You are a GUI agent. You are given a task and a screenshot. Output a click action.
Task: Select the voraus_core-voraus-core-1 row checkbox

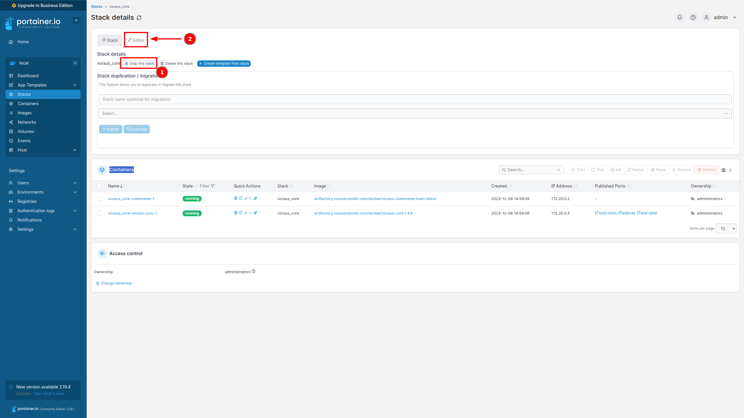[x=99, y=213]
